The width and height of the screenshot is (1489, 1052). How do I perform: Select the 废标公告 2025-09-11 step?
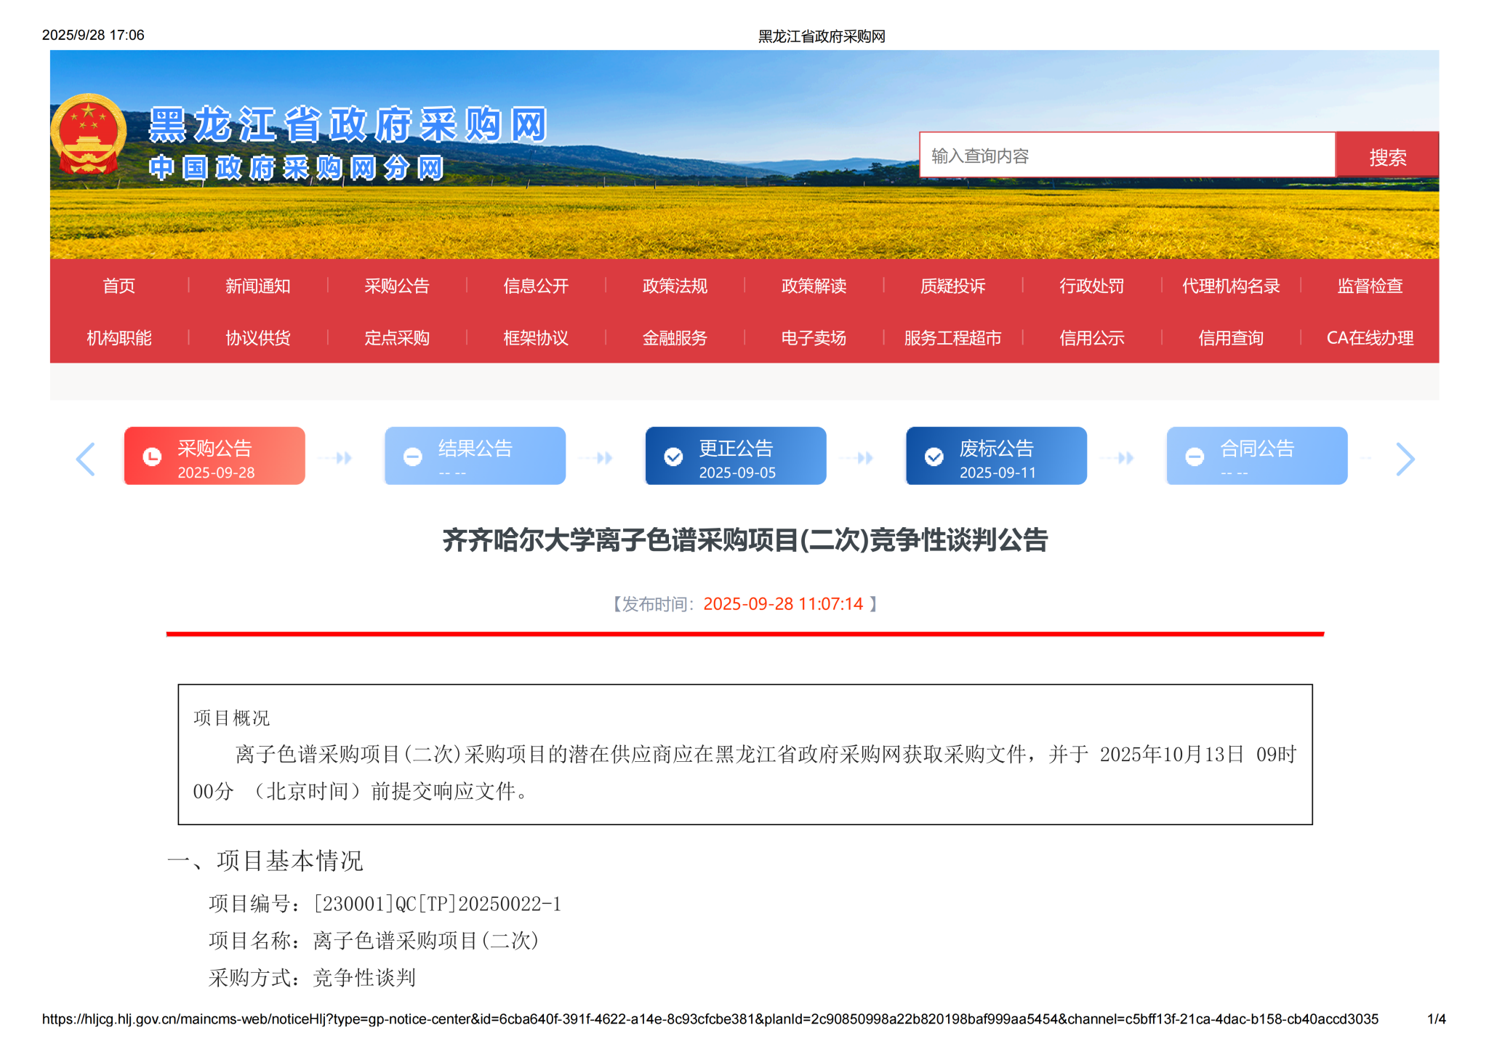(996, 457)
